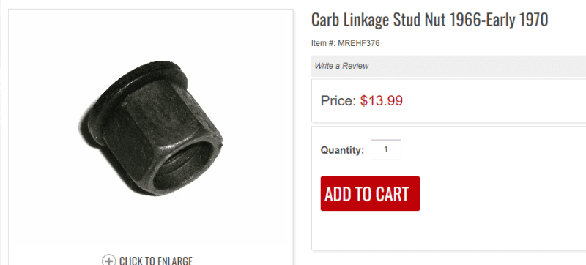Select the item number MREHF376 text
This screenshot has width=586, height=265.
click(x=358, y=43)
